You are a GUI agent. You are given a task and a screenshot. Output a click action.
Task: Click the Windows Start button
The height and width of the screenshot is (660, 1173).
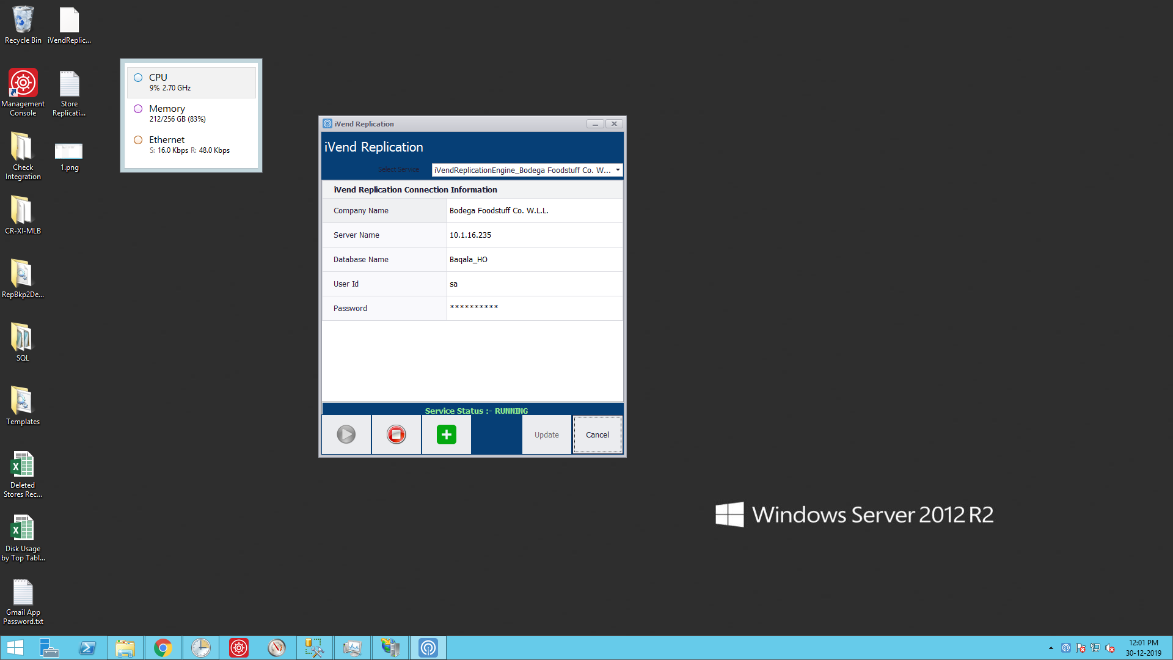tap(15, 648)
